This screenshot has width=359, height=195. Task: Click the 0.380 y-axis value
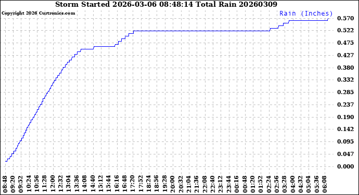(x=345, y=68)
